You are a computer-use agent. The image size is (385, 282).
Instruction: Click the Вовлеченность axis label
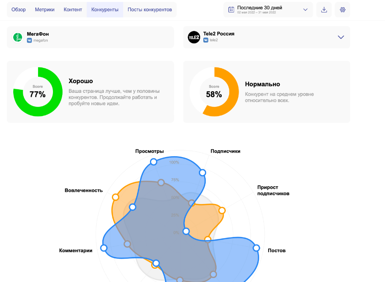(x=84, y=190)
